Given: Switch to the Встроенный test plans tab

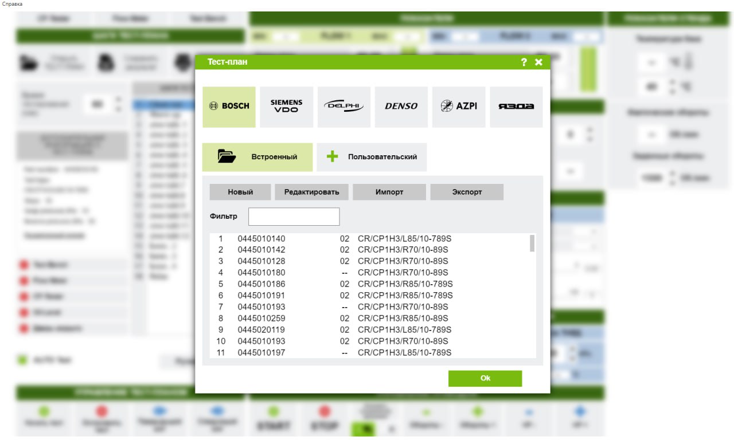Looking at the screenshot, I should click(x=257, y=157).
